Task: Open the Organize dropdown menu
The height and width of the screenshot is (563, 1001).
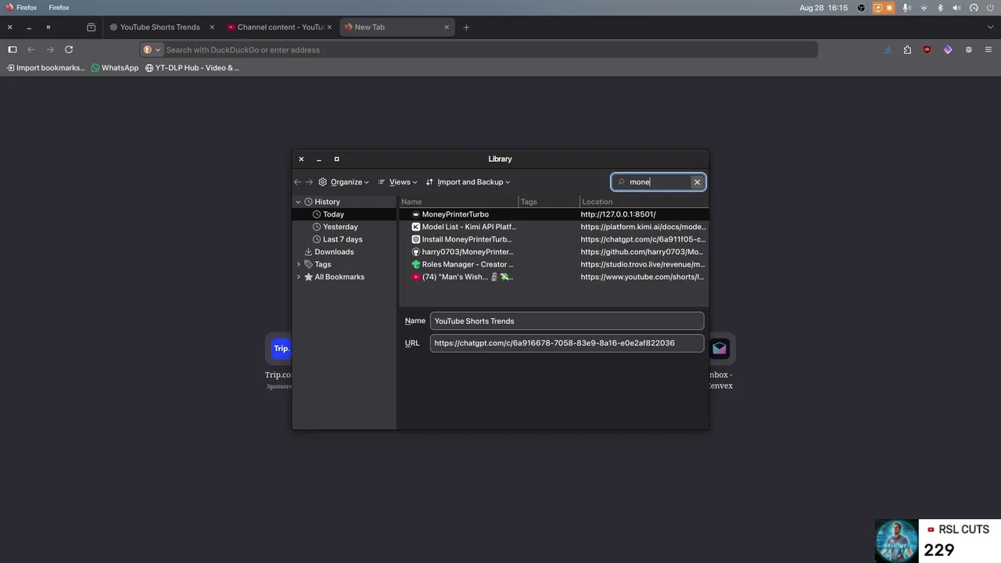Action: pyautogui.click(x=343, y=182)
